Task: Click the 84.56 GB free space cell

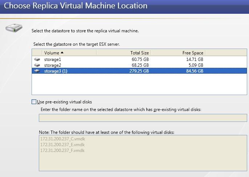Action: click(195, 71)
